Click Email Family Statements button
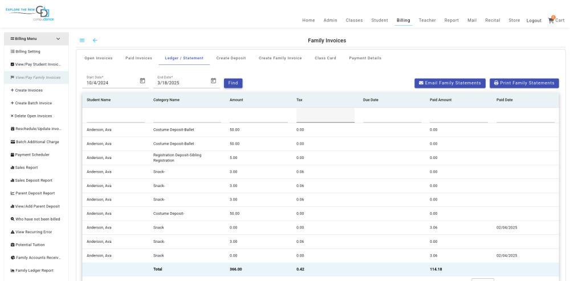Image resolution: width=570 pixels, height=281 pixels. click(x=450, y=83)
